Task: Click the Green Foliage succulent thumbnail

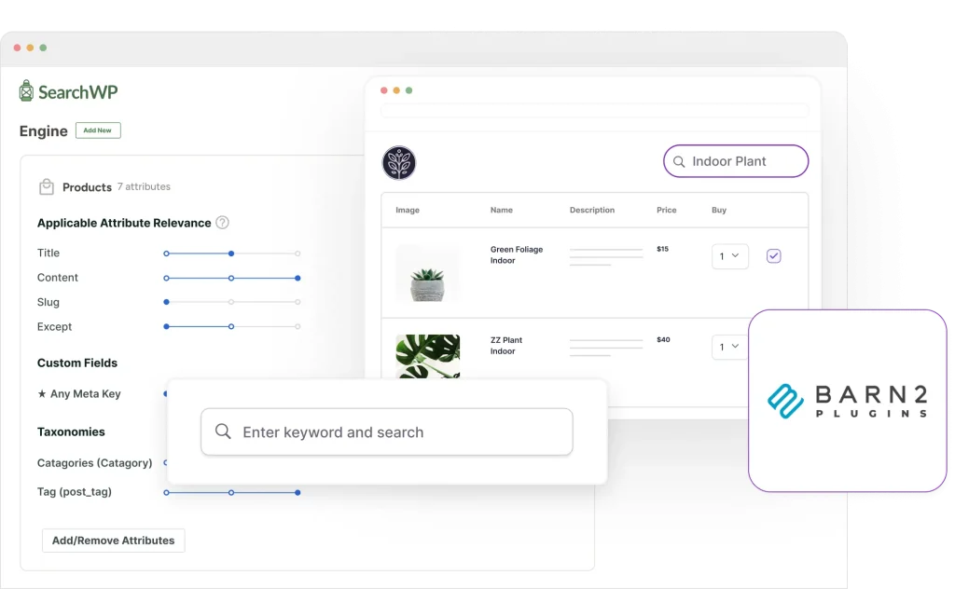Action: click(x=427, y=273)
